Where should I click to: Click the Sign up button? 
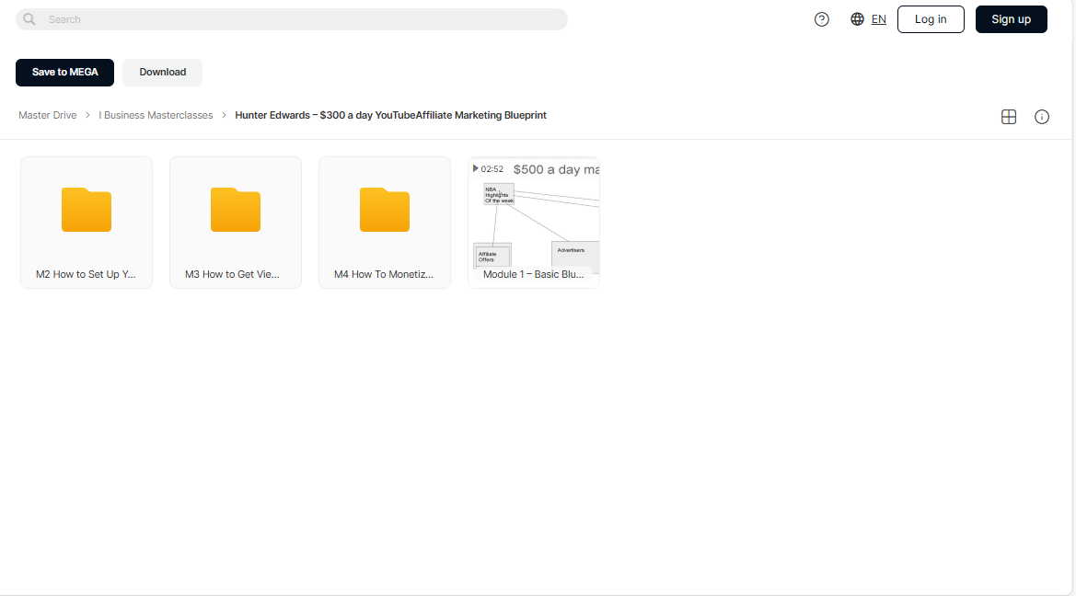pyautogui.click(x=1011, y=19)
